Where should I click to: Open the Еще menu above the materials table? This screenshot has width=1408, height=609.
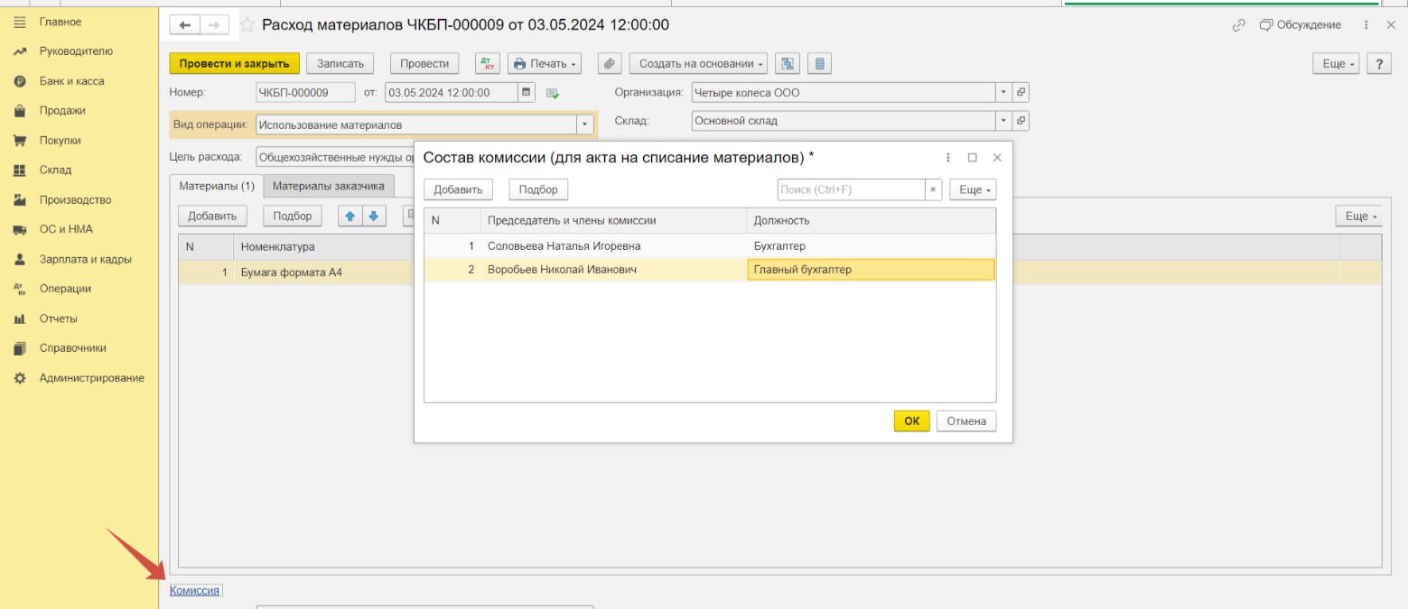point(1359,217)
